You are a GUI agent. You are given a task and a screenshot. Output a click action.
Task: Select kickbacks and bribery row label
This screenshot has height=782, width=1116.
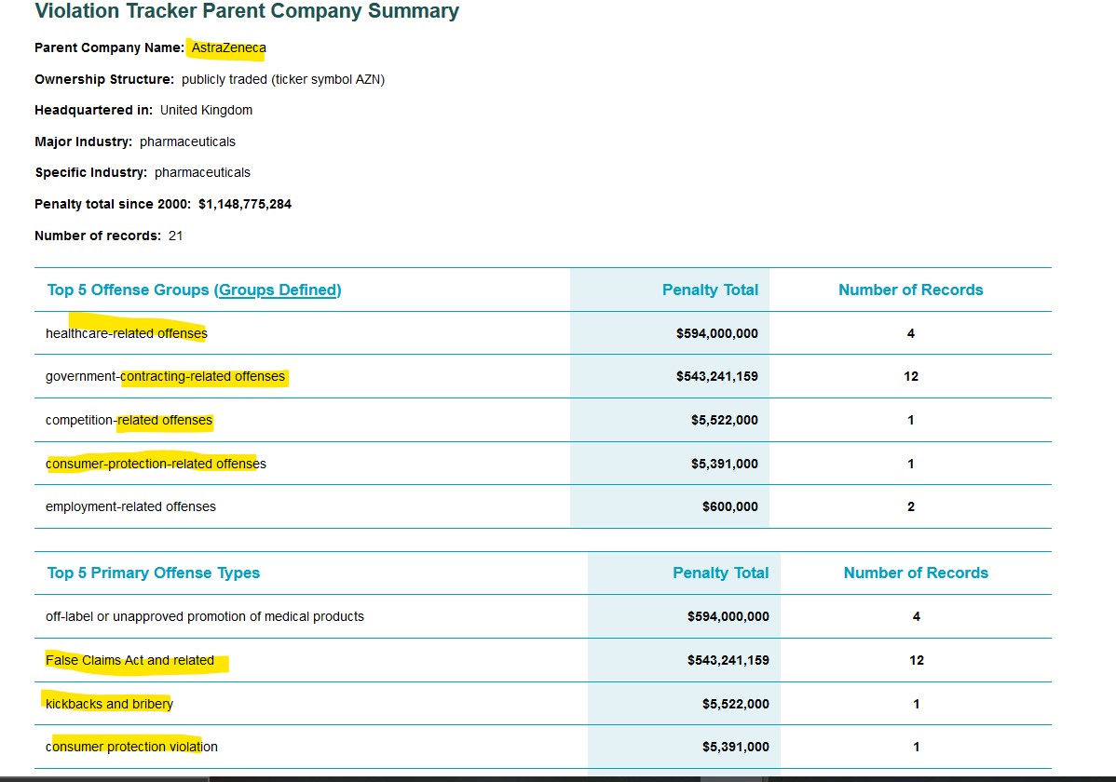109,705
